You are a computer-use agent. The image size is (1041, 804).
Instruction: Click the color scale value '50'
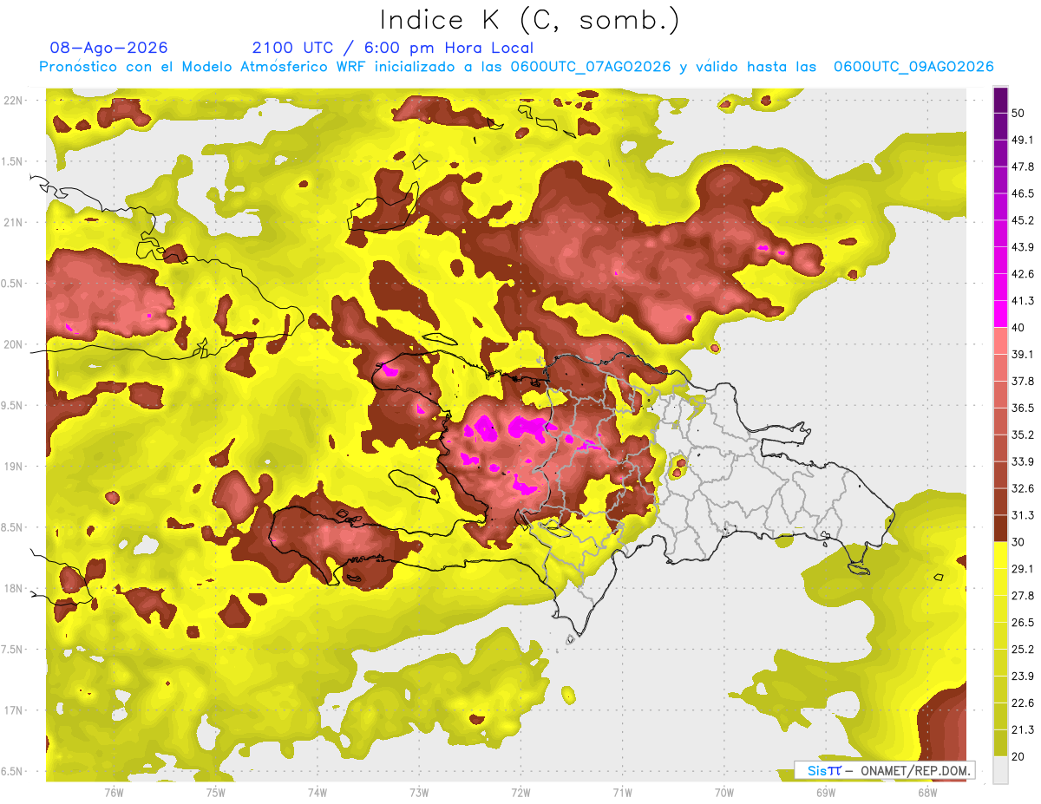pos(1019,114)
